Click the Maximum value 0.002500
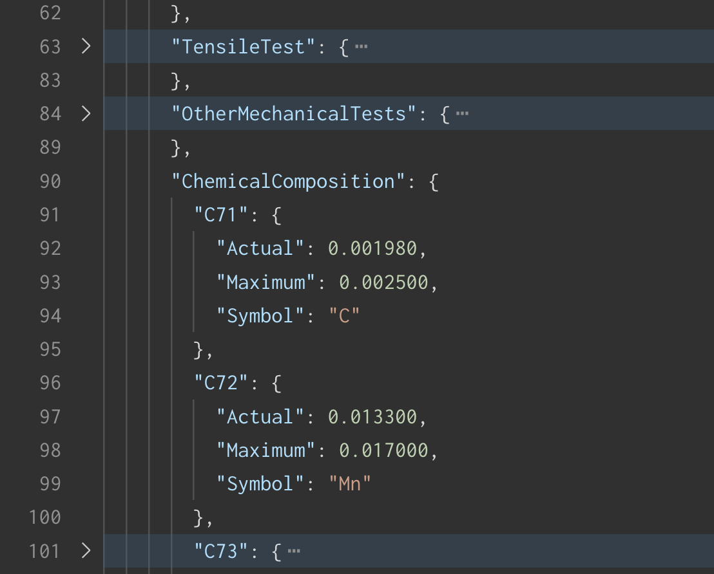The width and height of the screenshot is (714, 574). point(383,282)
